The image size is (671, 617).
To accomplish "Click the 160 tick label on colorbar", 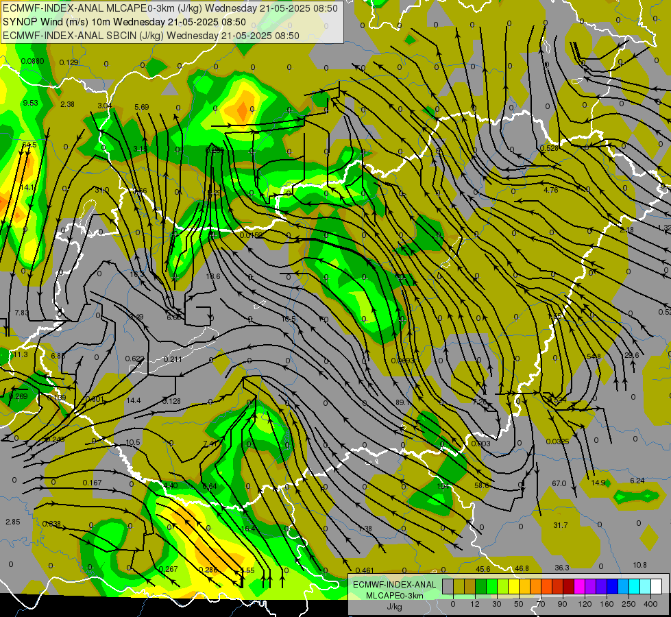I will [607, 604].
